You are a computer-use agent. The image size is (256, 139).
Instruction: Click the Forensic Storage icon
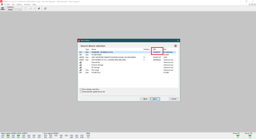point(80,65)
